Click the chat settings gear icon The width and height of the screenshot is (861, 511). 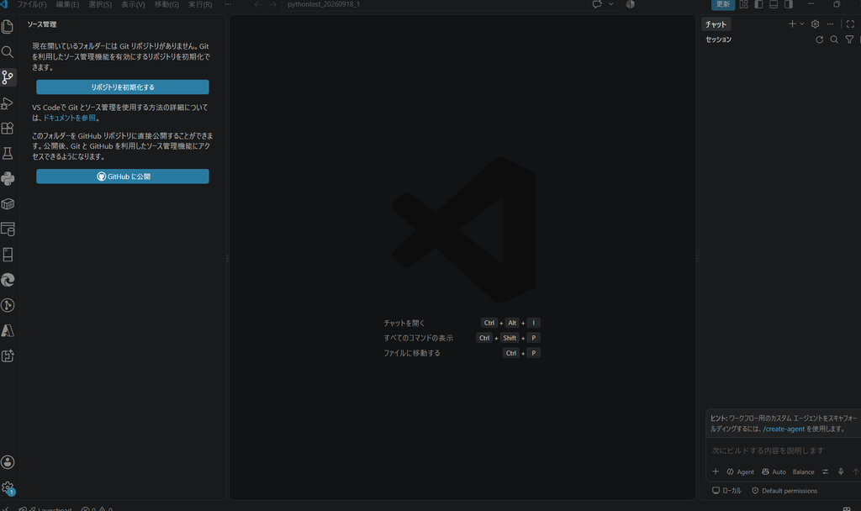point(815,24)
